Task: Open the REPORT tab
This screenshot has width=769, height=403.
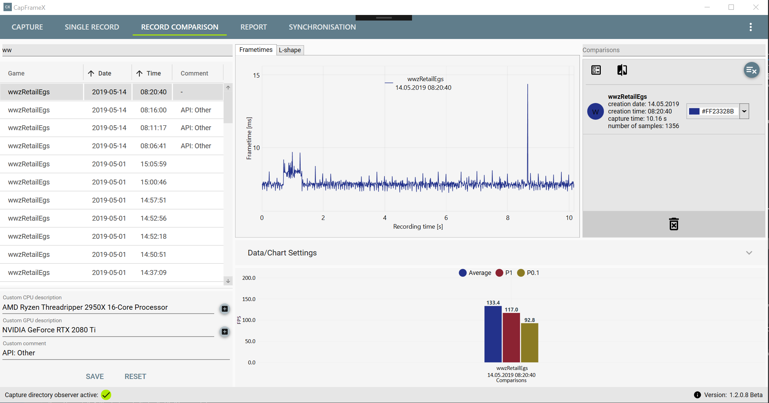Action: pos(254,27)
